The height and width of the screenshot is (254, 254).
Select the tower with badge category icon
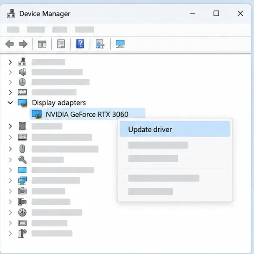coord(23,234)
